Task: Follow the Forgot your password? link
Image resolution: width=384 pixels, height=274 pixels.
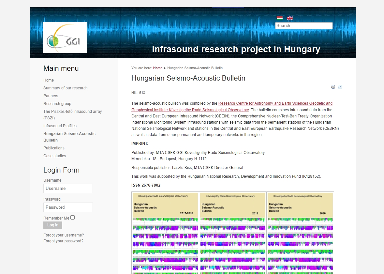Action: pyautogui.click(x=64, y=241)
